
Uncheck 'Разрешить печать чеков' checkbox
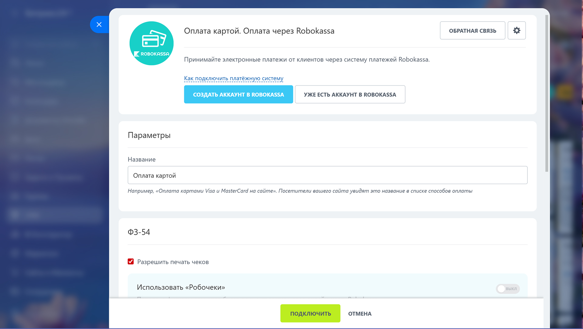(131, 261)
